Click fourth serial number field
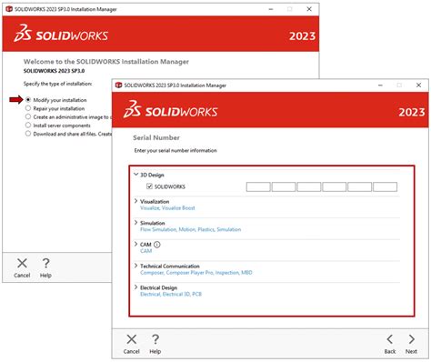 pyautogui.click(x=335, y=186)
